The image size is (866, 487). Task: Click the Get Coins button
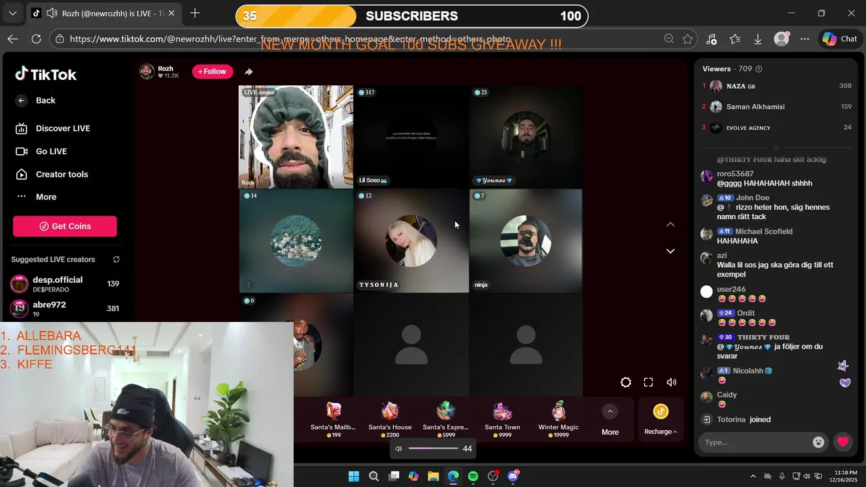tap(65, 226)
